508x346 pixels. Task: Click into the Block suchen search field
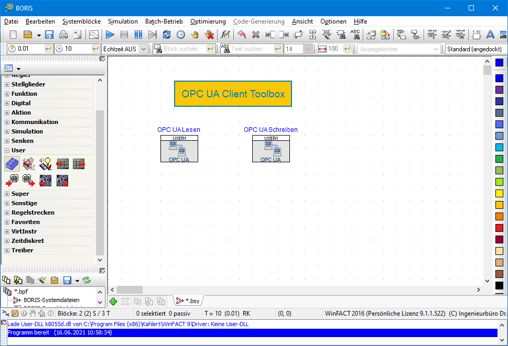pyautogui.click(x=184, y=49)
